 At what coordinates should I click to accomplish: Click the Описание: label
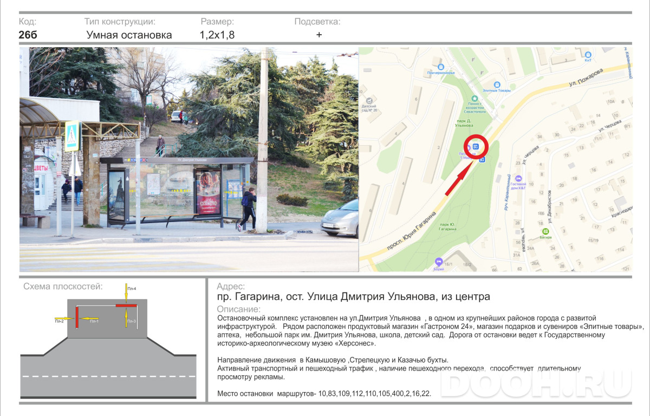click(239, 309)
